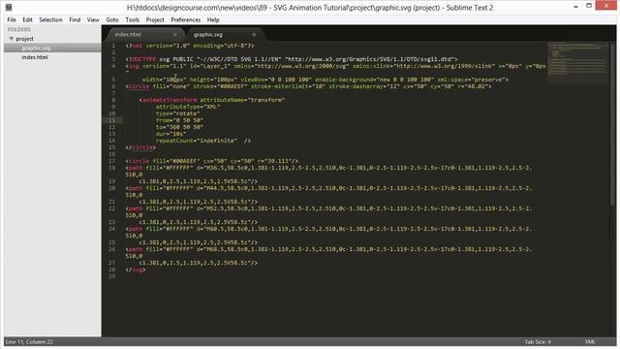
Task: Click the minimap code preview
Action: coord(577,61)
